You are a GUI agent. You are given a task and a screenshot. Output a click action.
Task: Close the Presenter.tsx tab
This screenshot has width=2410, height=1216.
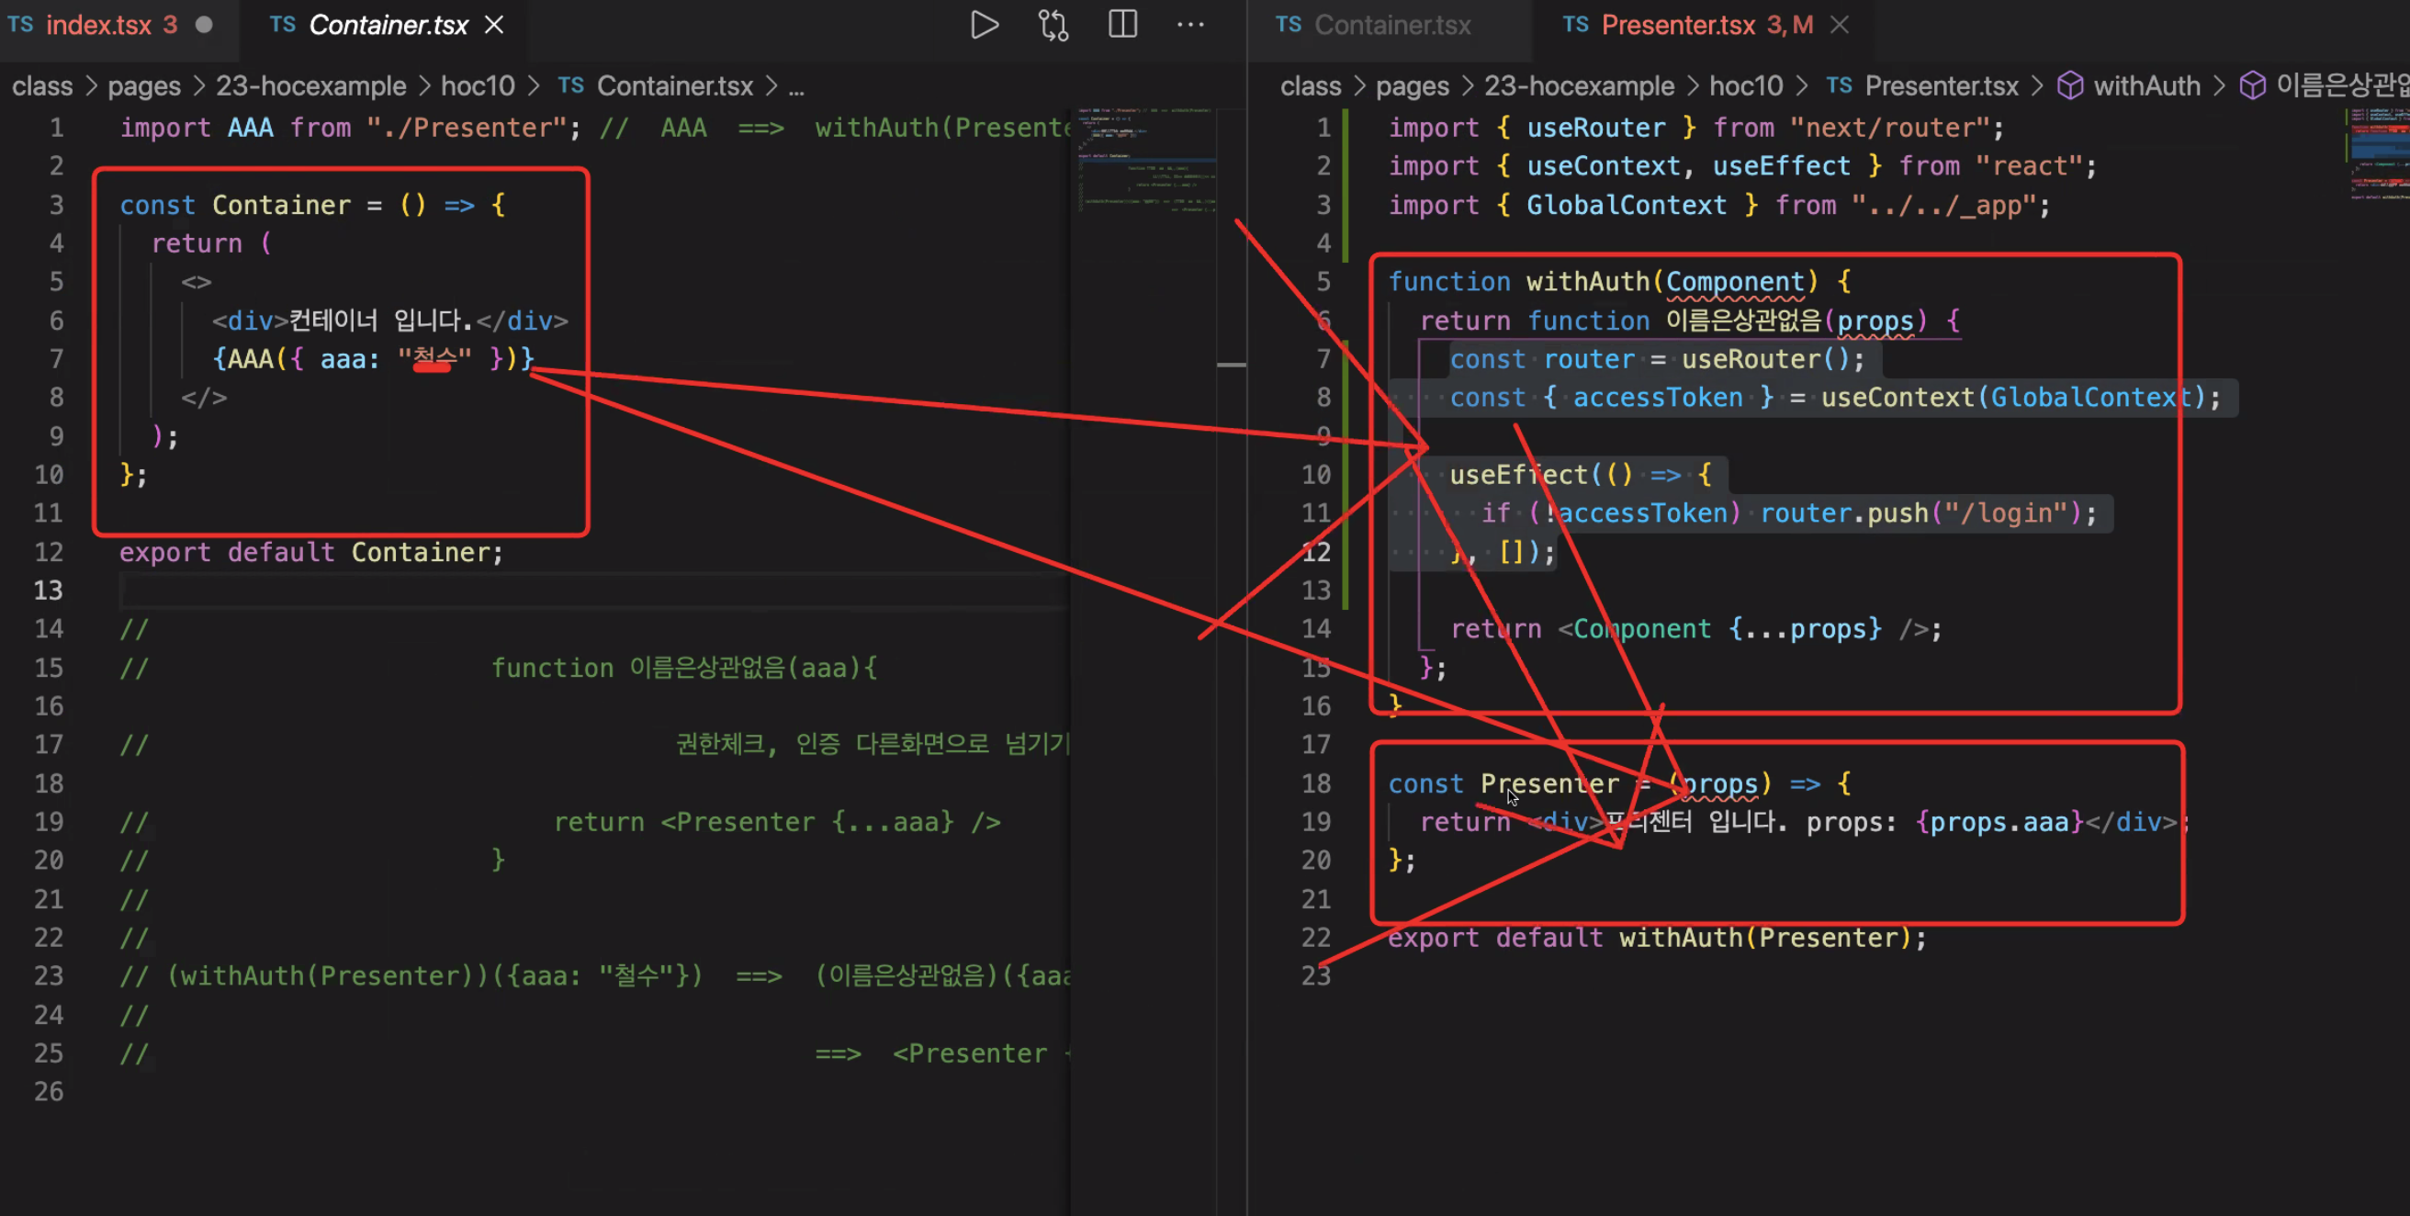pos(1840,25)
